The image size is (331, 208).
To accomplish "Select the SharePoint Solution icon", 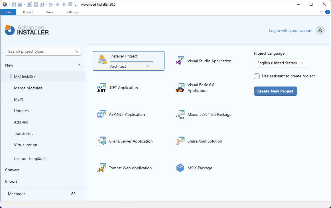I will (180, 141).
